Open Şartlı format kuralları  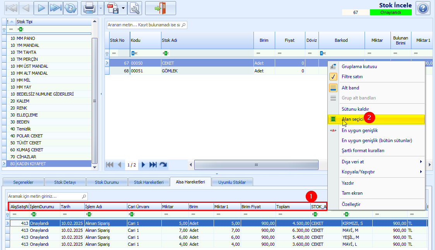(x=376, y=151)
